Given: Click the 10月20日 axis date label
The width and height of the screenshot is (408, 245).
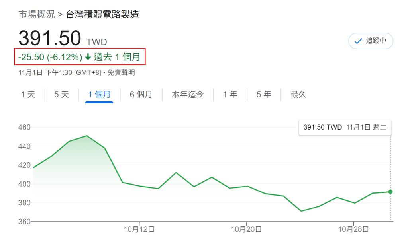Looking at the screenshot, I should (246, 229).
